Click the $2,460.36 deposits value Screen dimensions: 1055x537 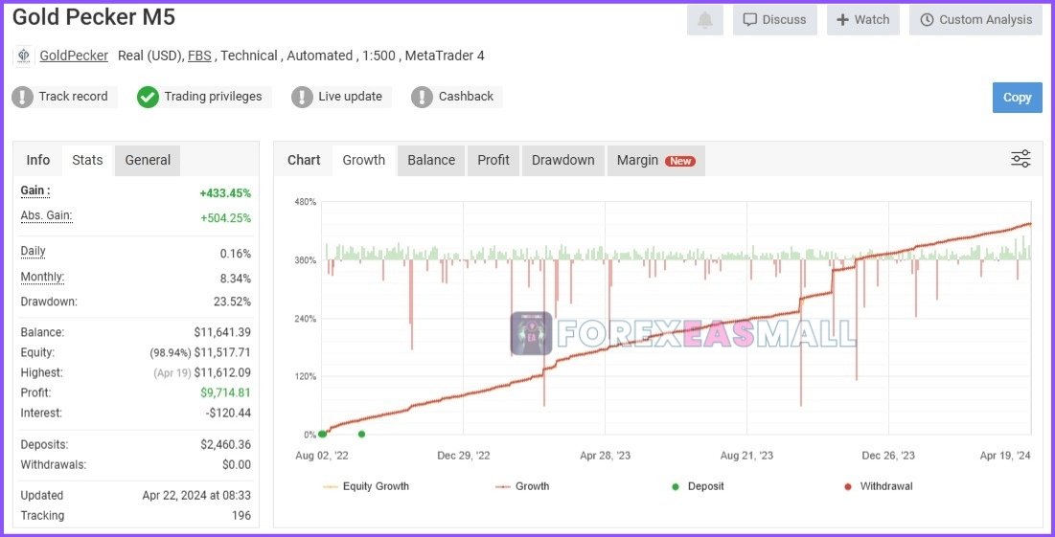[225, 445]
